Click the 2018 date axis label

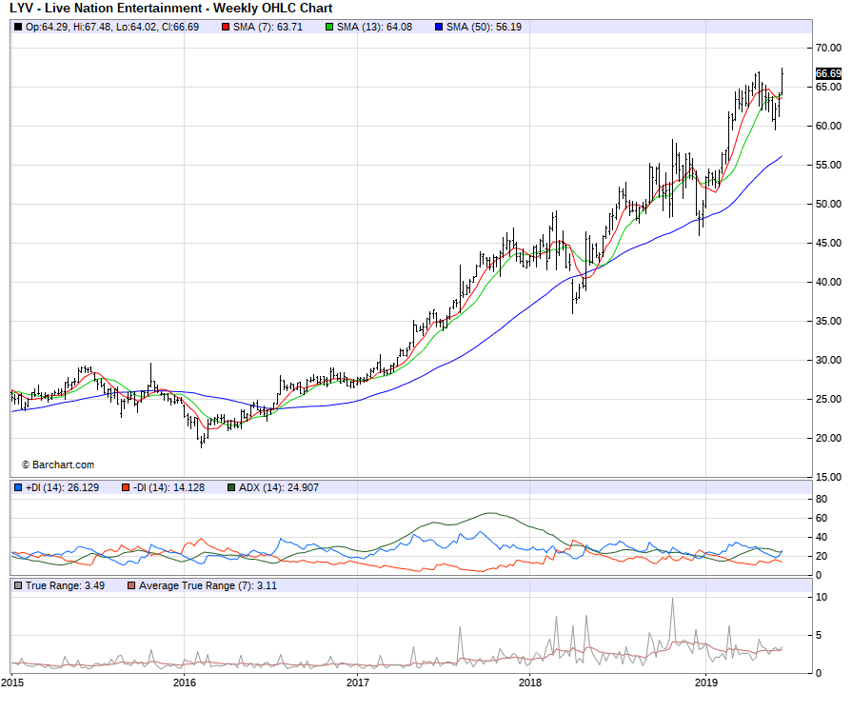[530, 682]
